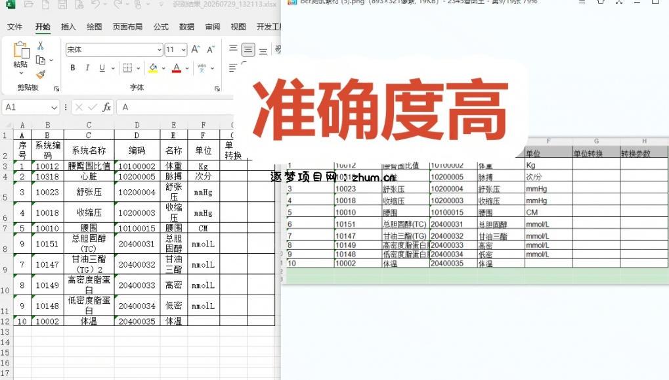Select cell containing 10318 in Excel
The width and height of the screenshot is (669, 380).
pyautogui.click(x=47, y=176)
